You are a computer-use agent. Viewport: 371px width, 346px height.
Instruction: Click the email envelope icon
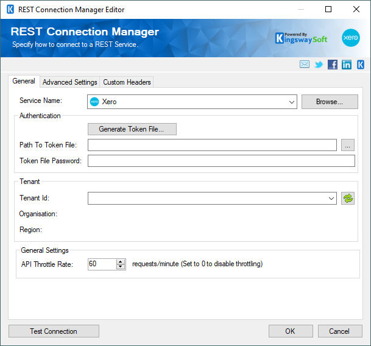(304, 65)
